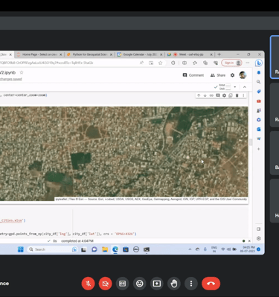Open Edge settings and more menu
Viewport: 279px width, 297px height.
248,63
